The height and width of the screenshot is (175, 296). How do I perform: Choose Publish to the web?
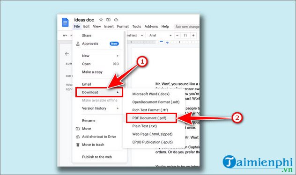[x=97, y=157]
